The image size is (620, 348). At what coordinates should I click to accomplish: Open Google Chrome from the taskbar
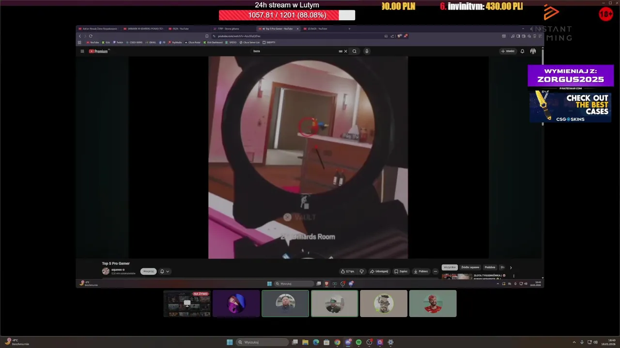tap(337, 342)
